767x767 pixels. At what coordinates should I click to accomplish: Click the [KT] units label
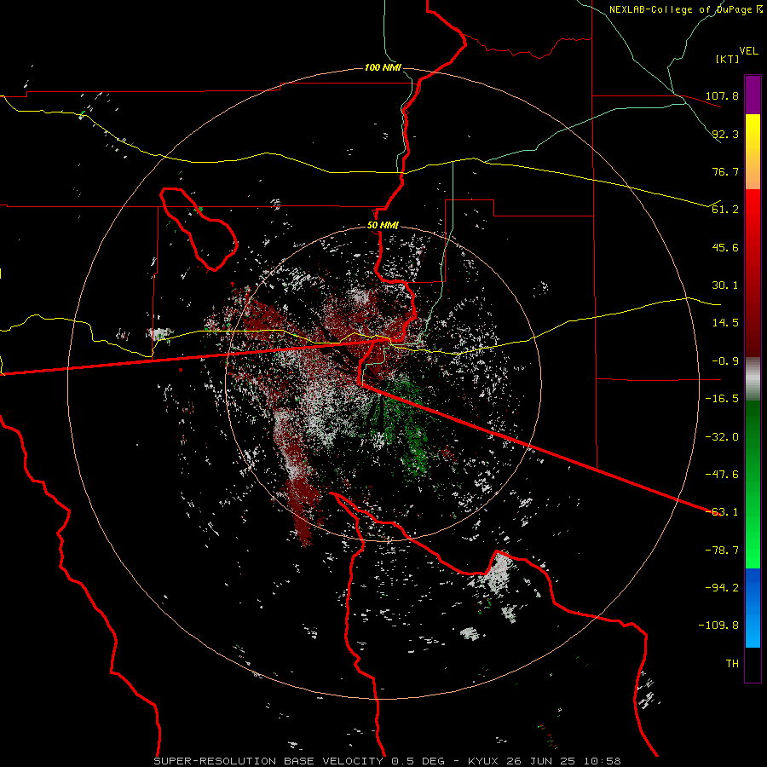(727, 59)
